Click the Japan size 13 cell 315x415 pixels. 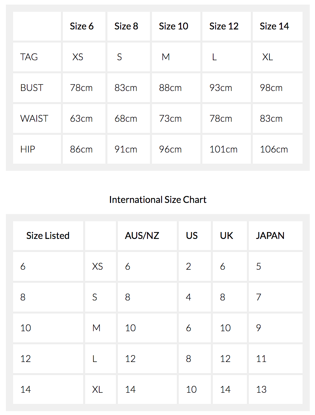(261, 389)
